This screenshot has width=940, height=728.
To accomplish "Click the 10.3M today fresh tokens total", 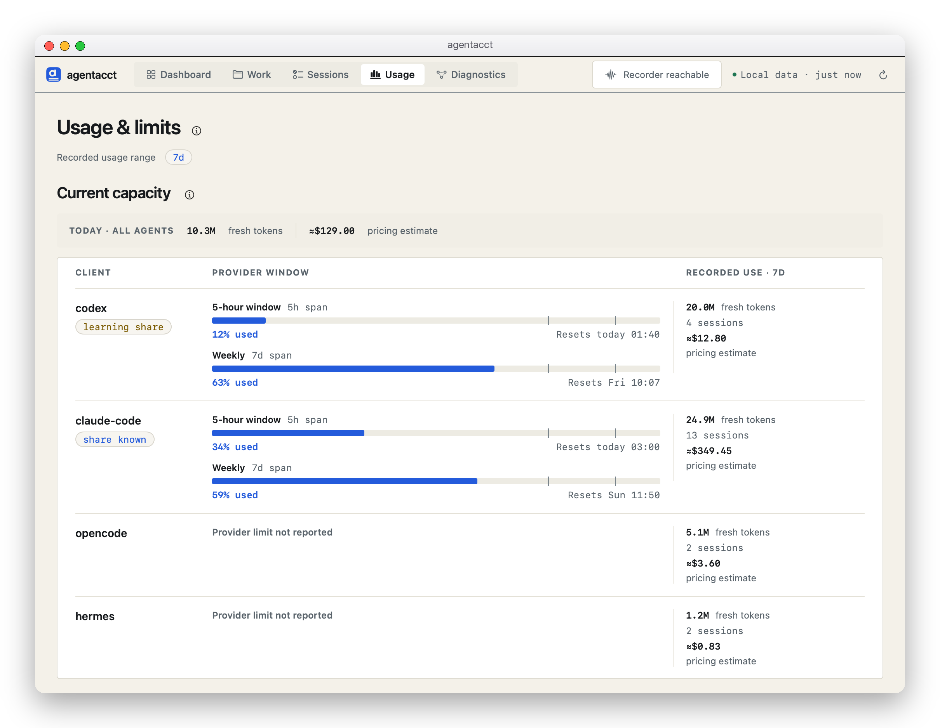I will [x=201, y=231].
